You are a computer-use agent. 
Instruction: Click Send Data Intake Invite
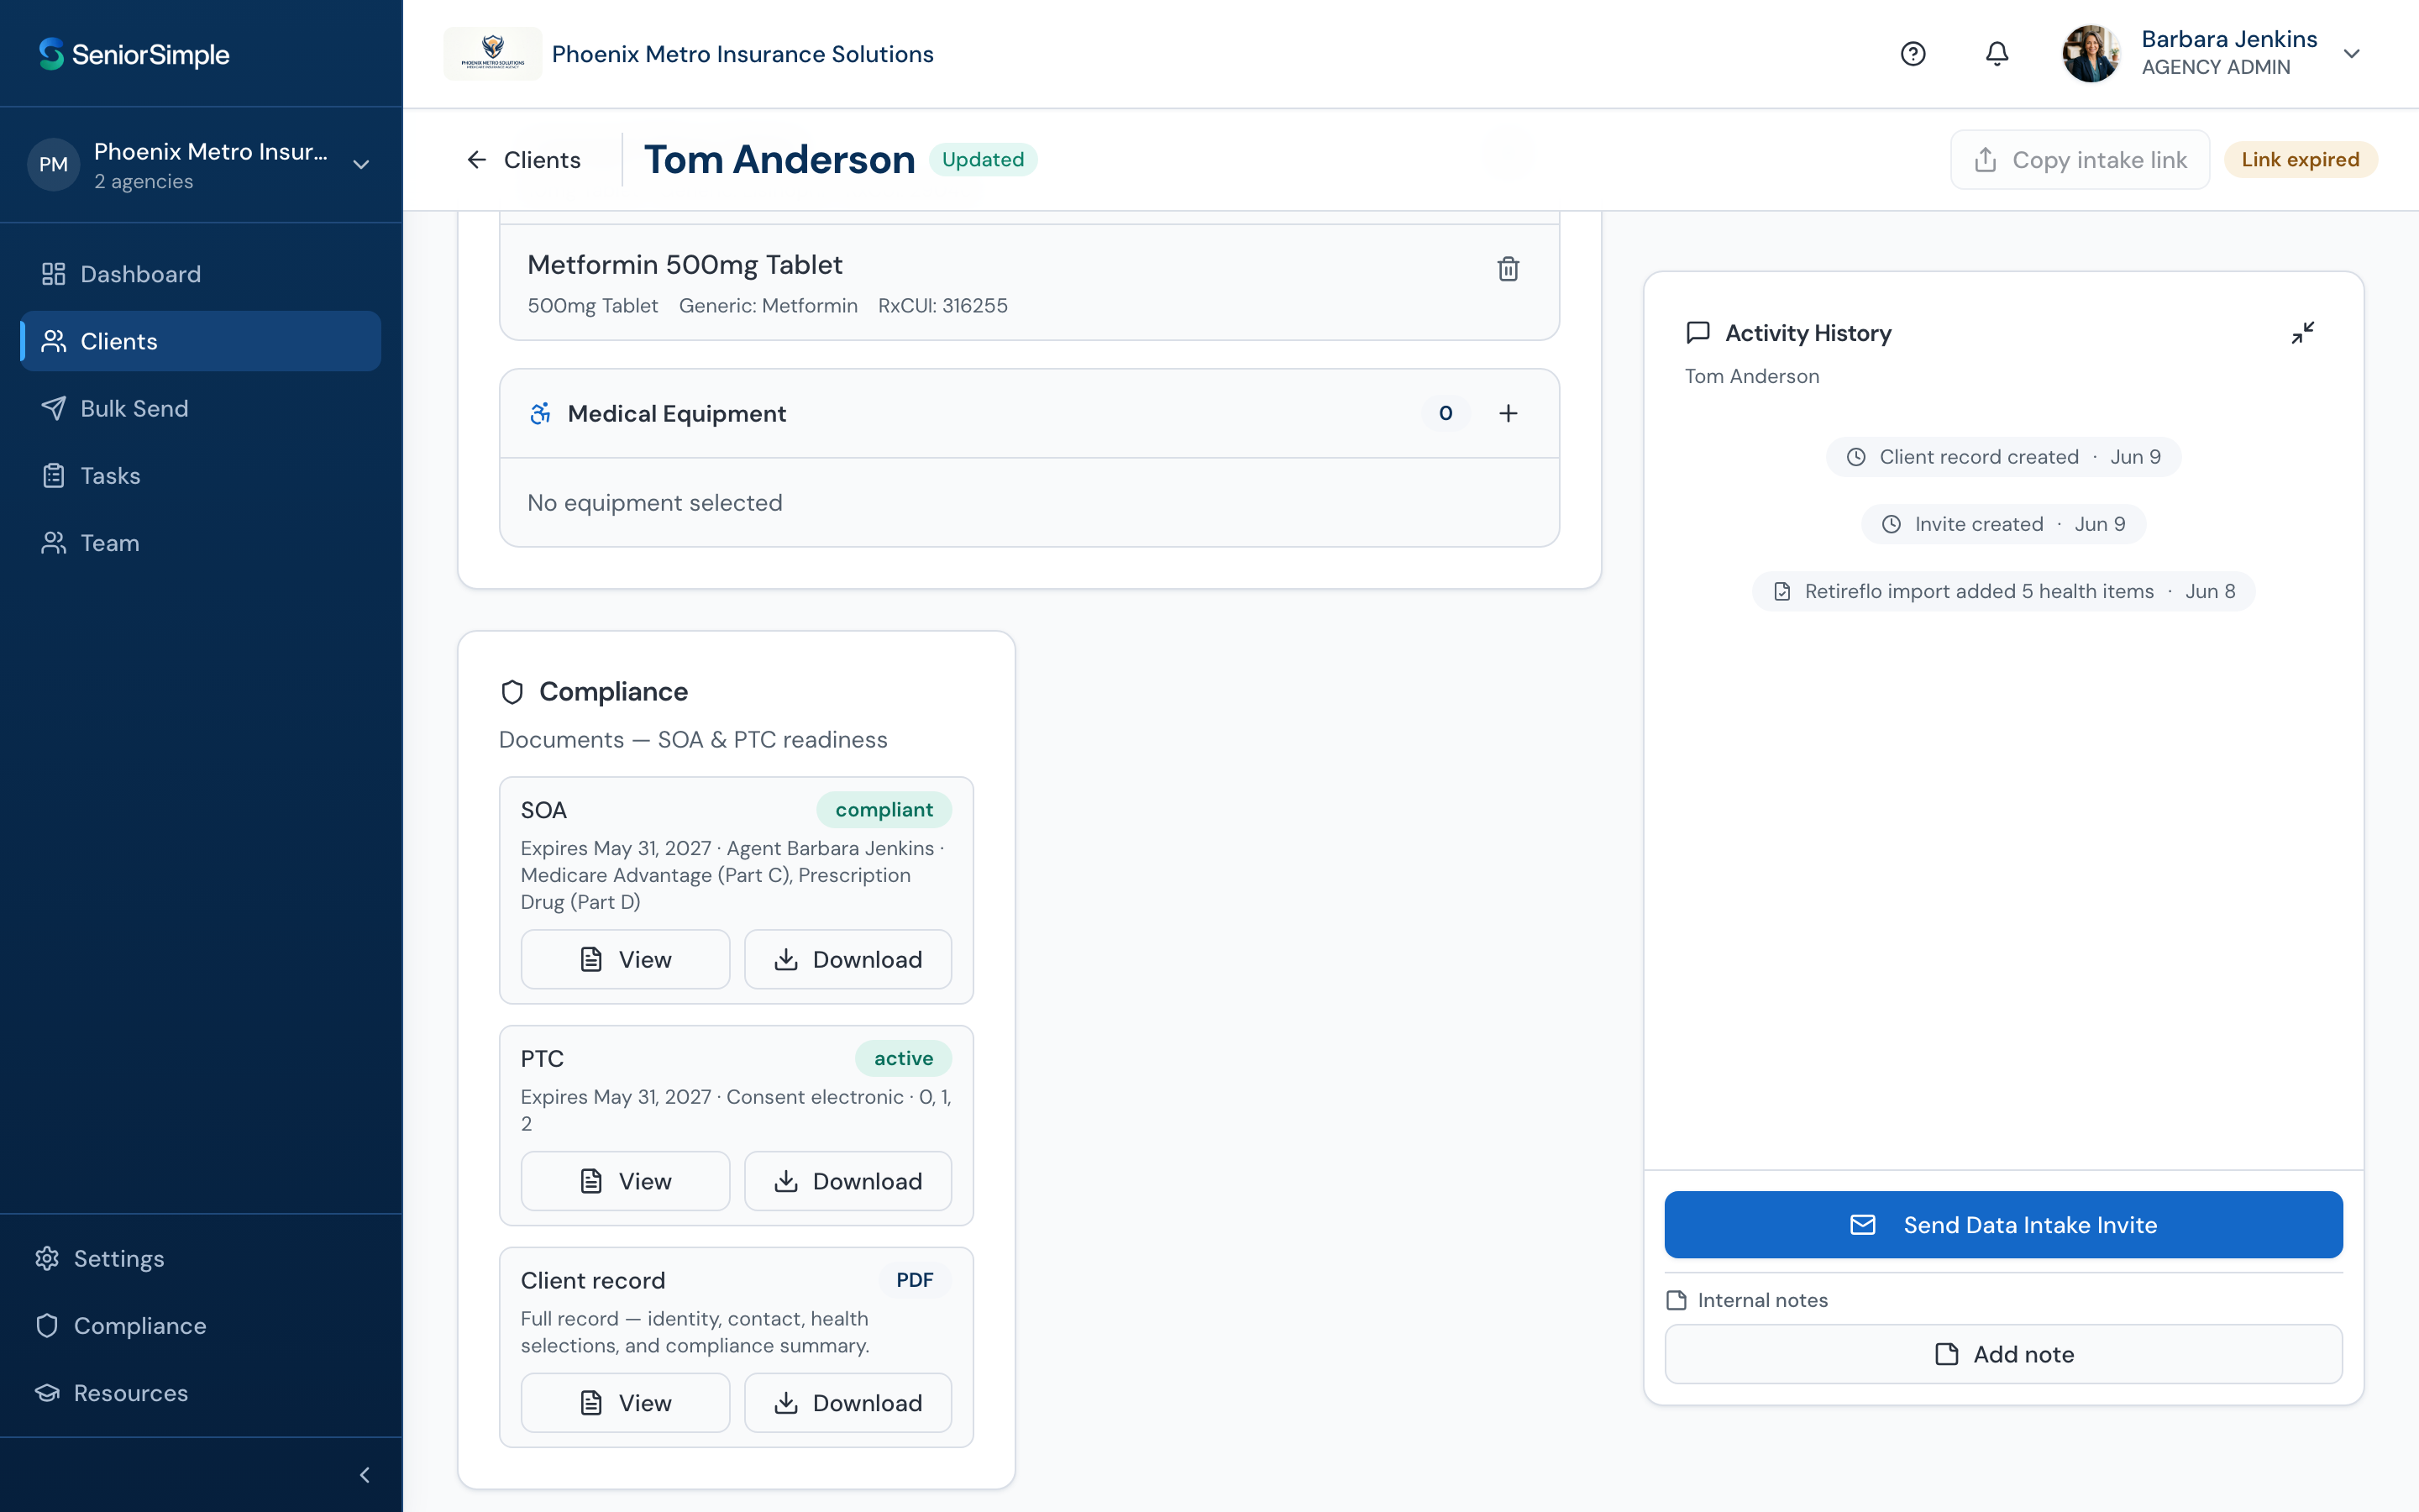point(2002,1224)
